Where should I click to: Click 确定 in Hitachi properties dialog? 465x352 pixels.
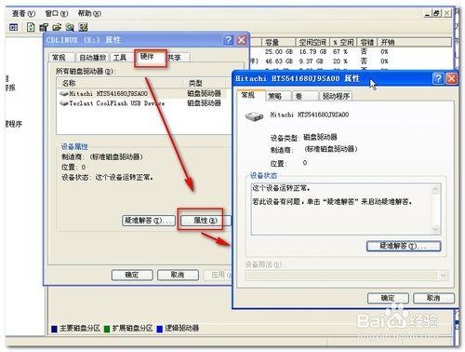pos(388,298)
